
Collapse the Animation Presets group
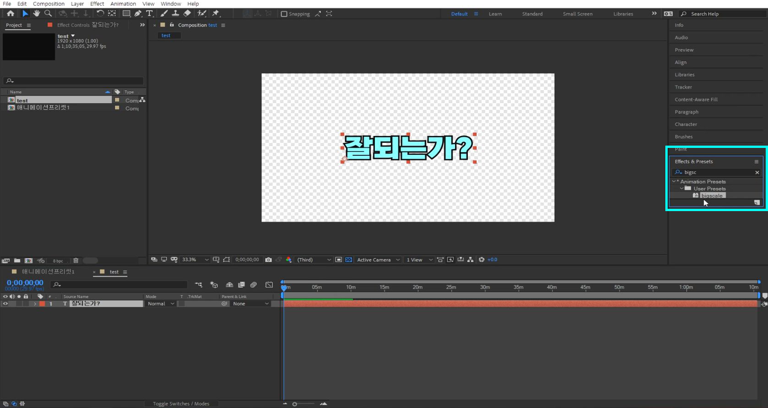click(674, 181)
